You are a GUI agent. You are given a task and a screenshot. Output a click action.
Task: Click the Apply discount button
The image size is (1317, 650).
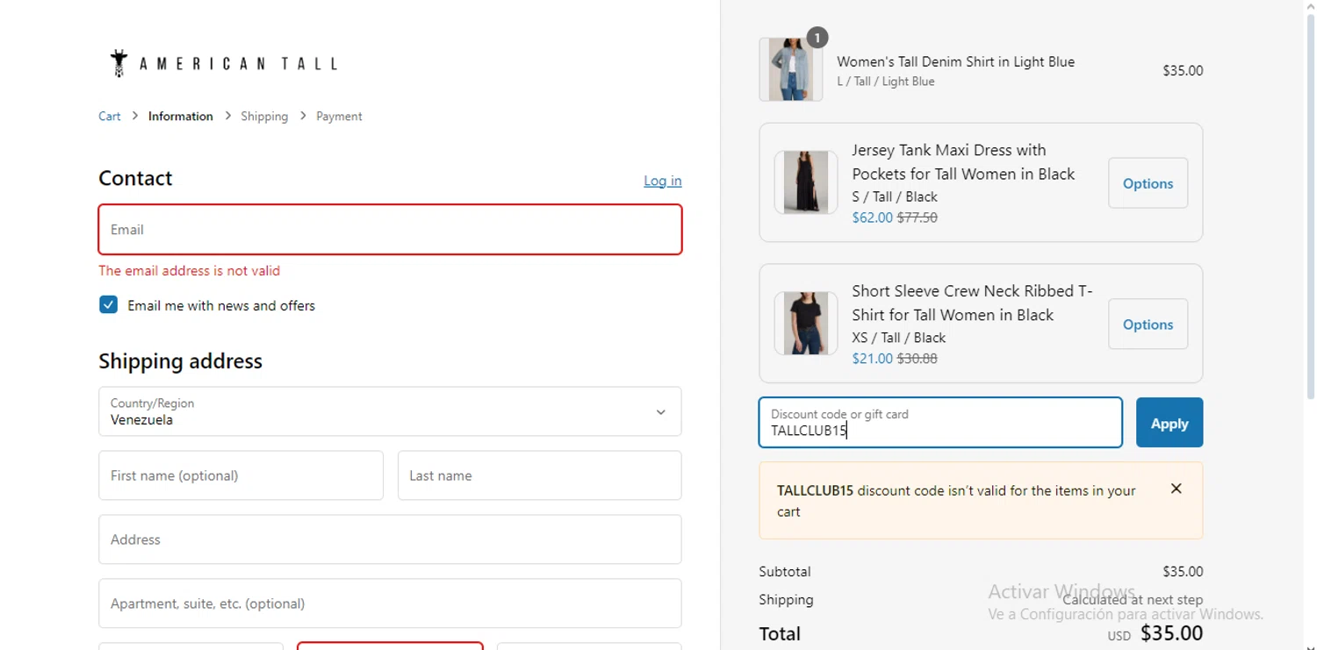(1169, 423)
